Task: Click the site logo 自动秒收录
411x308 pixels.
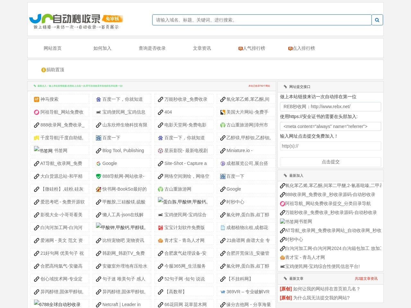Action: (76, 21)
